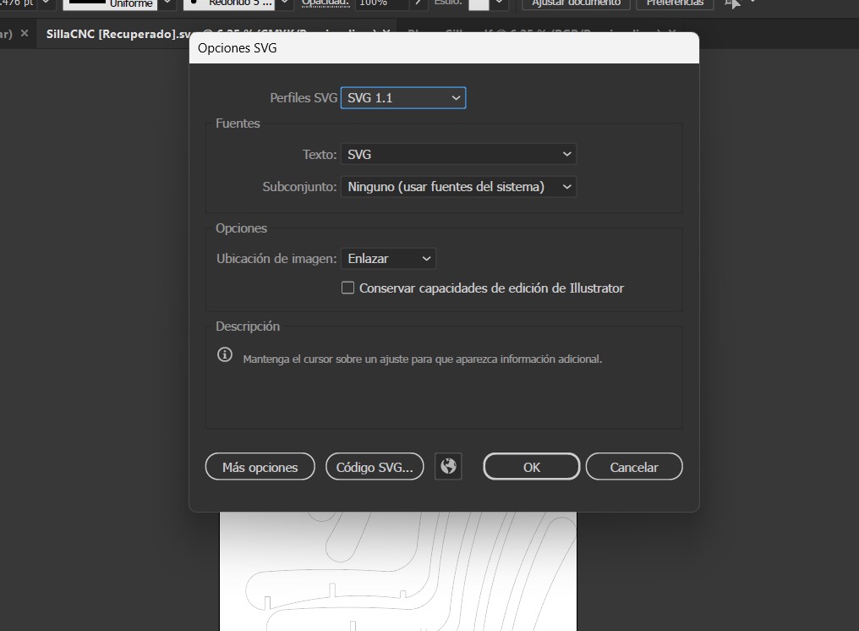Viewport: 859px width, 631px height.
Task: Open the stroke weight pt dropdown arrow
Action: [x=46, y=3]
